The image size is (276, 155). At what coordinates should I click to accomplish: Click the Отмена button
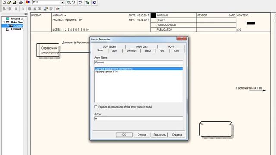(142, 135)
